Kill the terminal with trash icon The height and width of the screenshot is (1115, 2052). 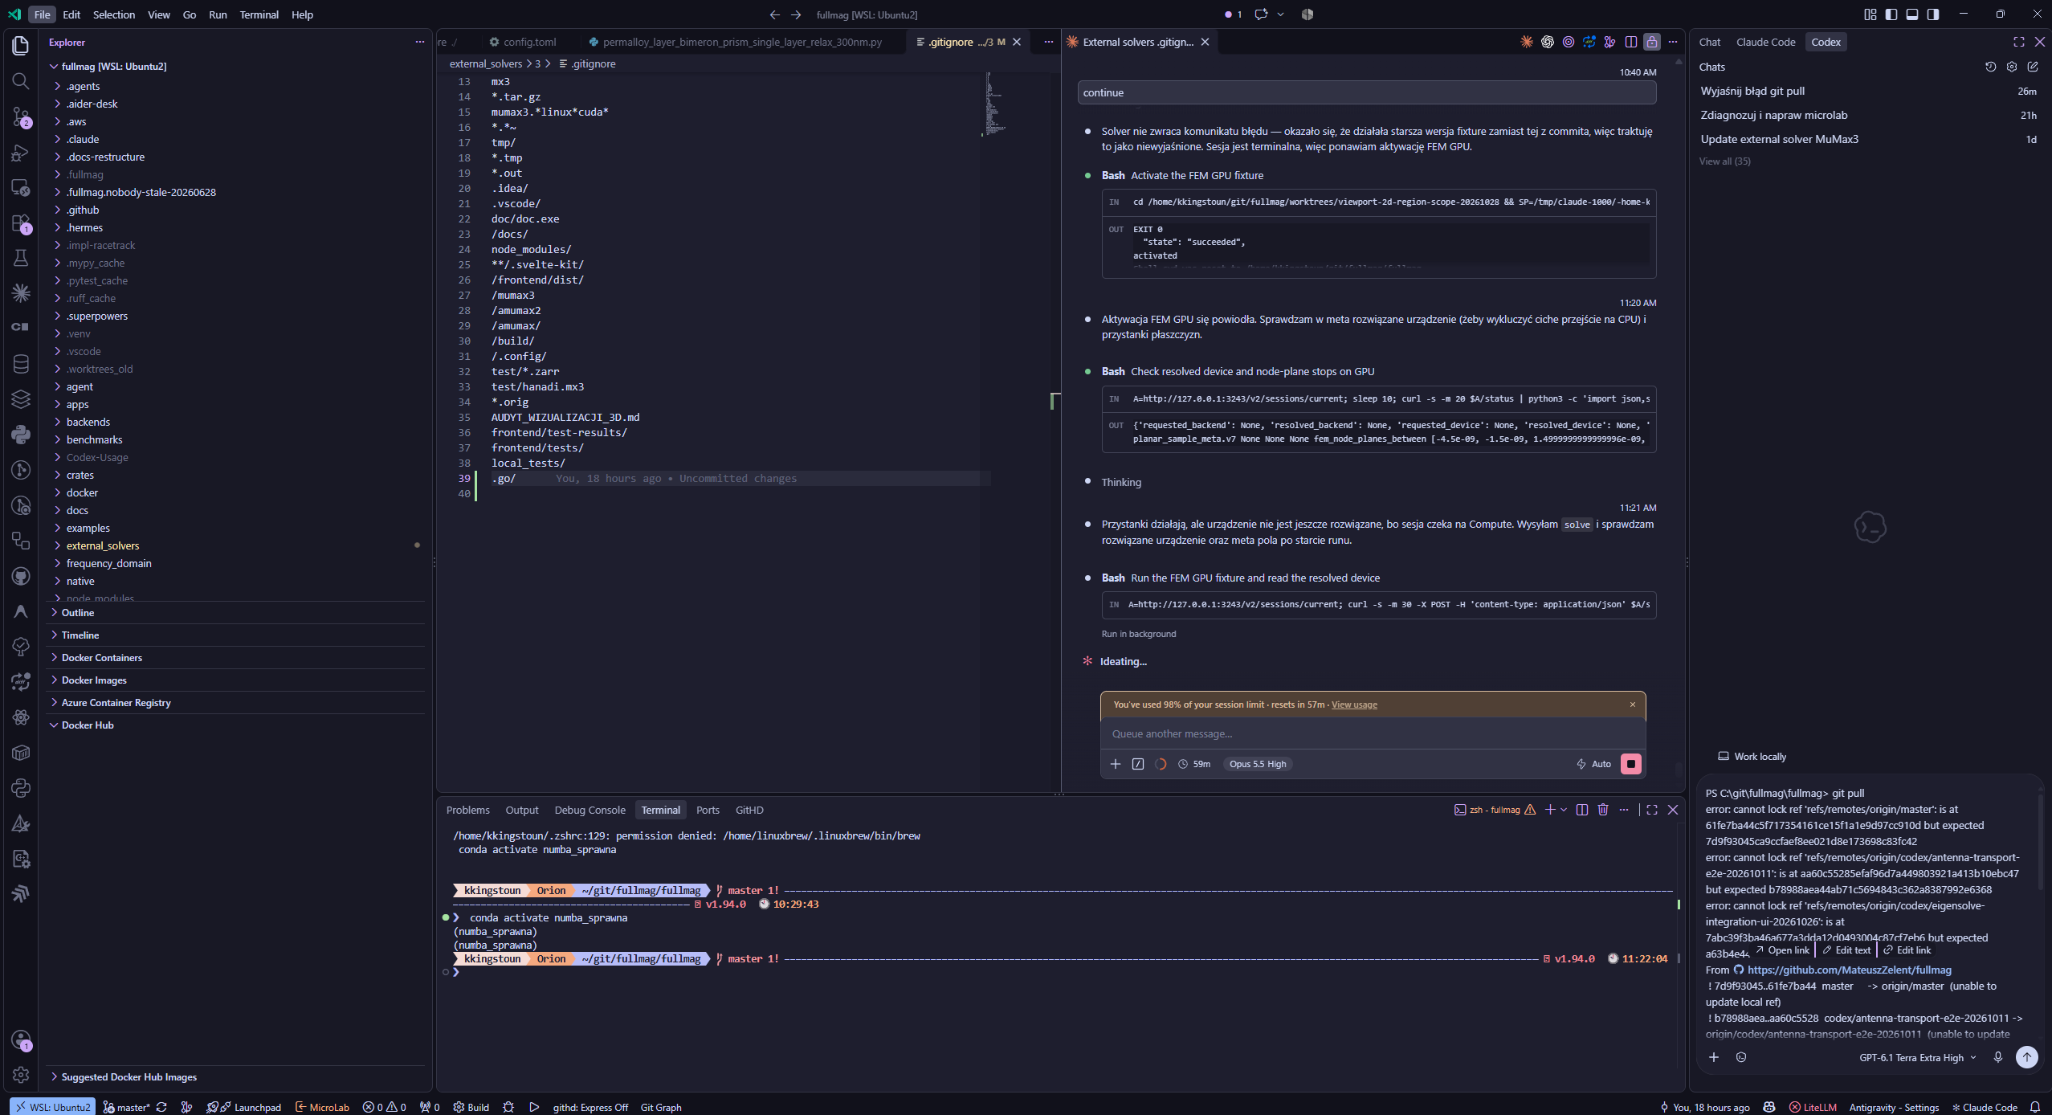[x=1603, y=810]
